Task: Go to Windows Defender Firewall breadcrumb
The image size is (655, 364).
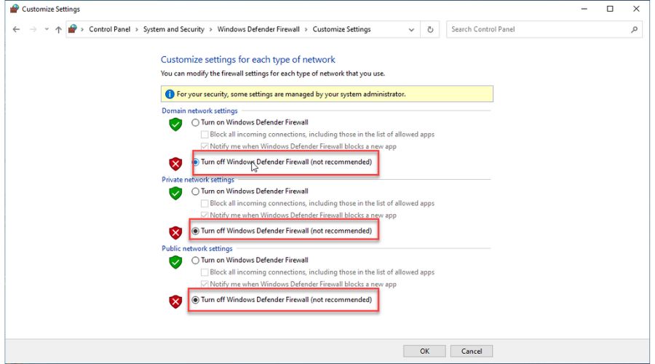Action: pos(258,29)
